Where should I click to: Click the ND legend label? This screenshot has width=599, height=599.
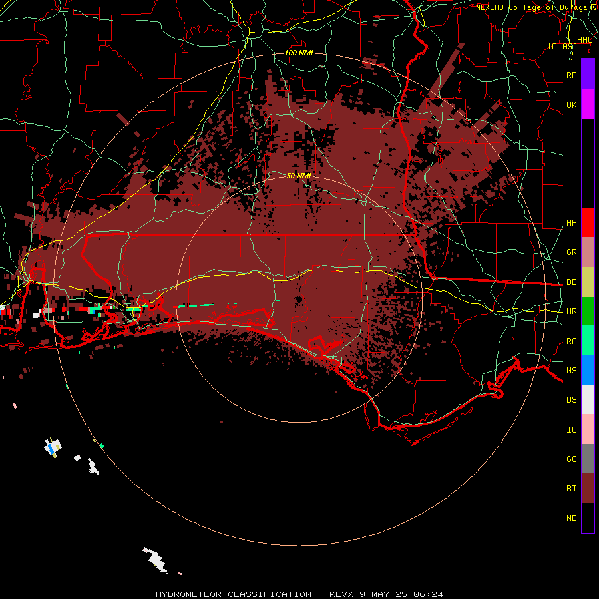pos(571,518)
